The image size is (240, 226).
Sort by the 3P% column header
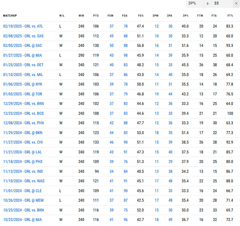[x=185, y=16]
